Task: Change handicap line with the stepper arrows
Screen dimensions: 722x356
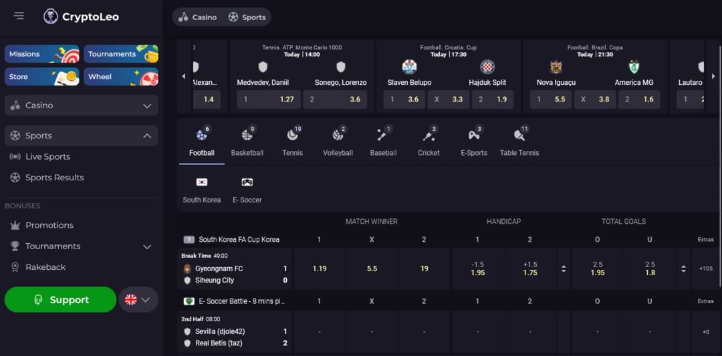Action: [564, 269]
